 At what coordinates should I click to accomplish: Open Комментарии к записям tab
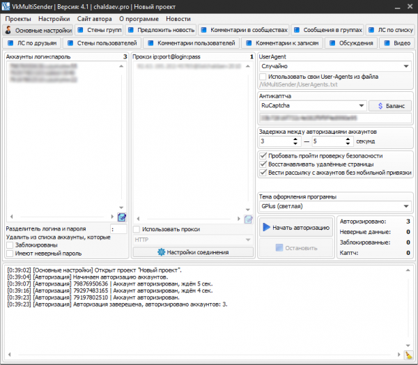[282, 43]
